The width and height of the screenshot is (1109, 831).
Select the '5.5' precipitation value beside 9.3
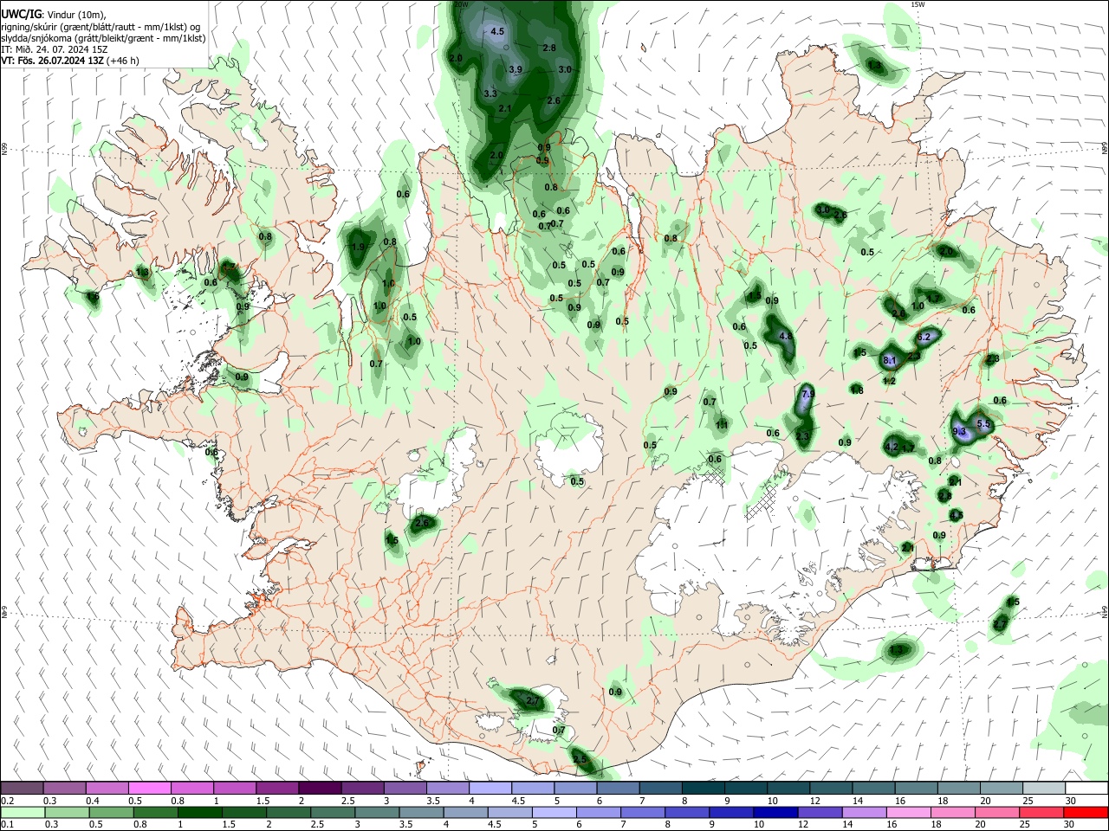click(x=983, y=424)
